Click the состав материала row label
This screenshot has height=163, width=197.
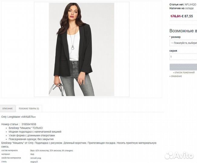[x=10, y=150]
